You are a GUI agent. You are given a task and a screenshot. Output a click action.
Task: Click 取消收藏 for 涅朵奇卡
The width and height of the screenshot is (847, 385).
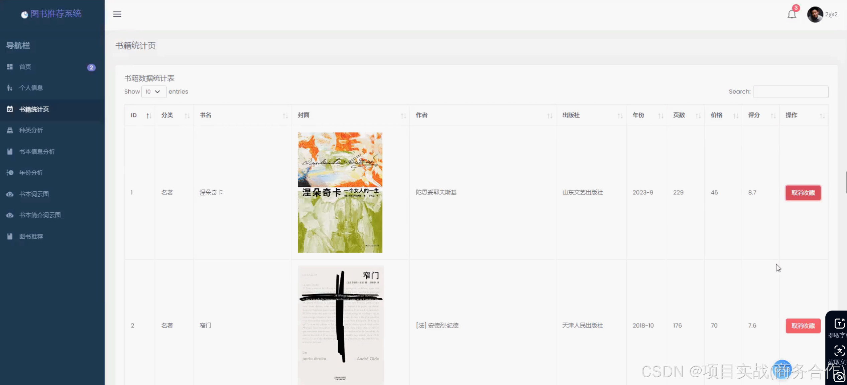[803, 193]
